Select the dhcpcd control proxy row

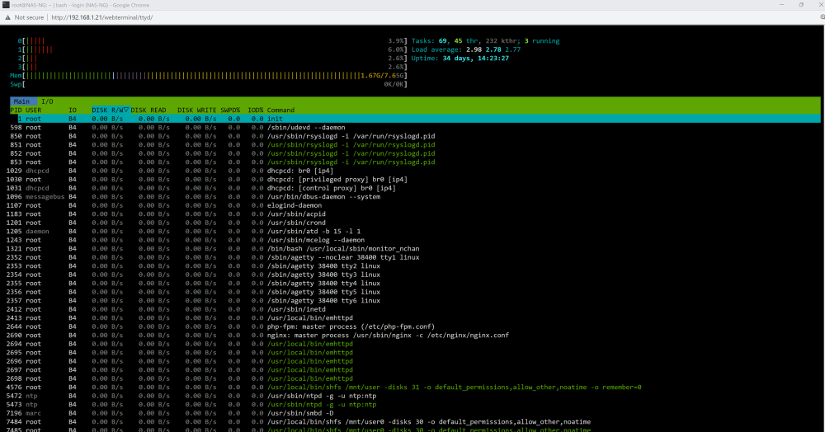pyautogui.click(x=415, y=188)
